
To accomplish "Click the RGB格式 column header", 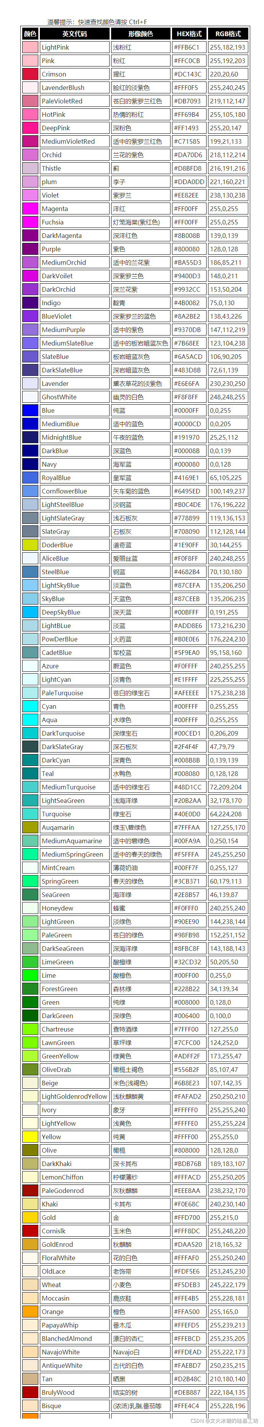I will pyautogui.click(x=228, y=34).
